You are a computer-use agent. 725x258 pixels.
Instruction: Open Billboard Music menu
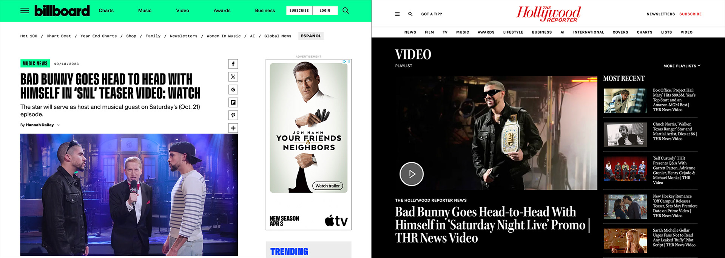[145, 11]
